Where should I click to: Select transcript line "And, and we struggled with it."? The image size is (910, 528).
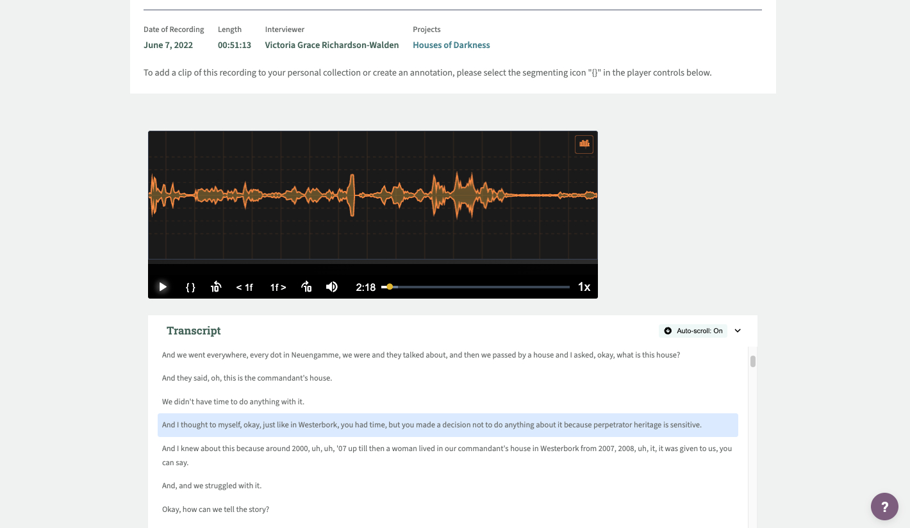point(211,486)
